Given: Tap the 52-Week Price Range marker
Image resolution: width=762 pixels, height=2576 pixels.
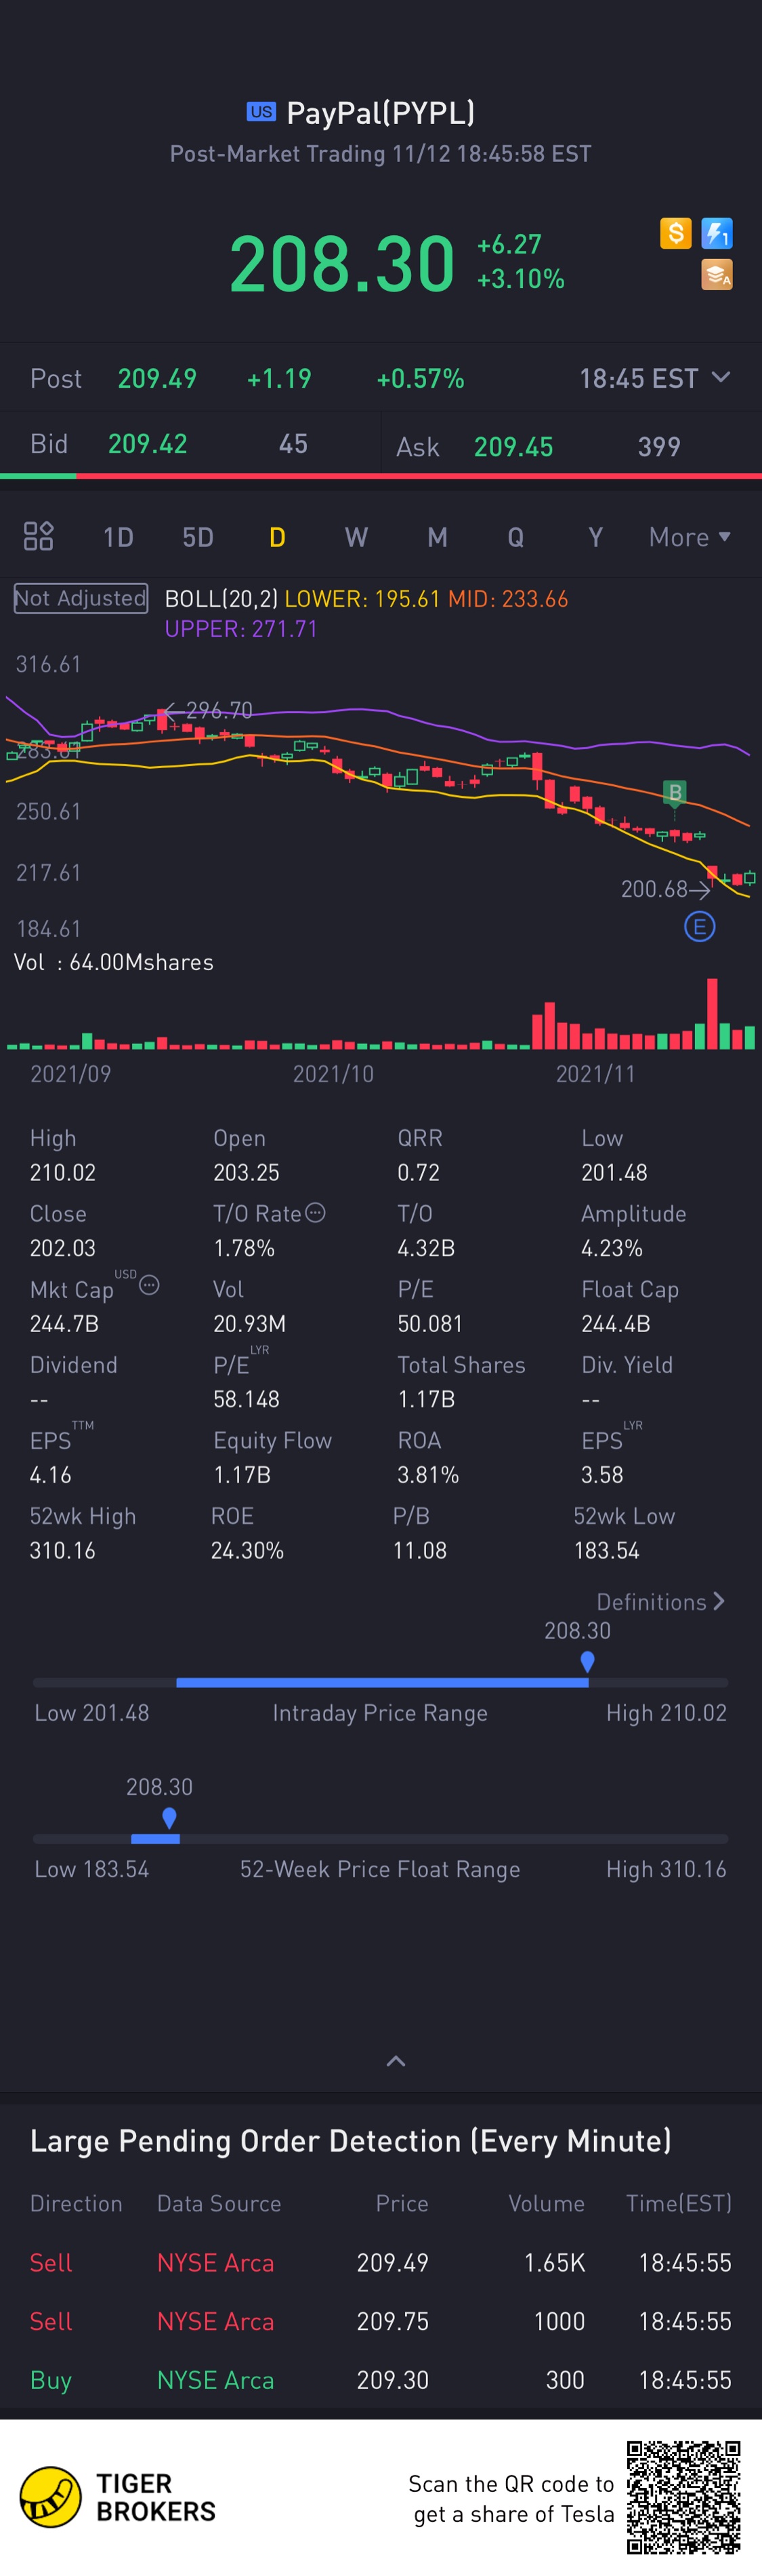Looking at the screenshot, I should point(169,1817).
